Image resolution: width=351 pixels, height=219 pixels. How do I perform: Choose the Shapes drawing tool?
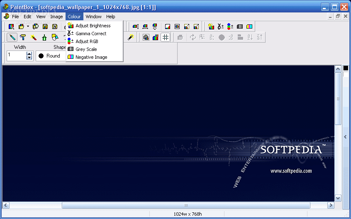tap(55, 37)
